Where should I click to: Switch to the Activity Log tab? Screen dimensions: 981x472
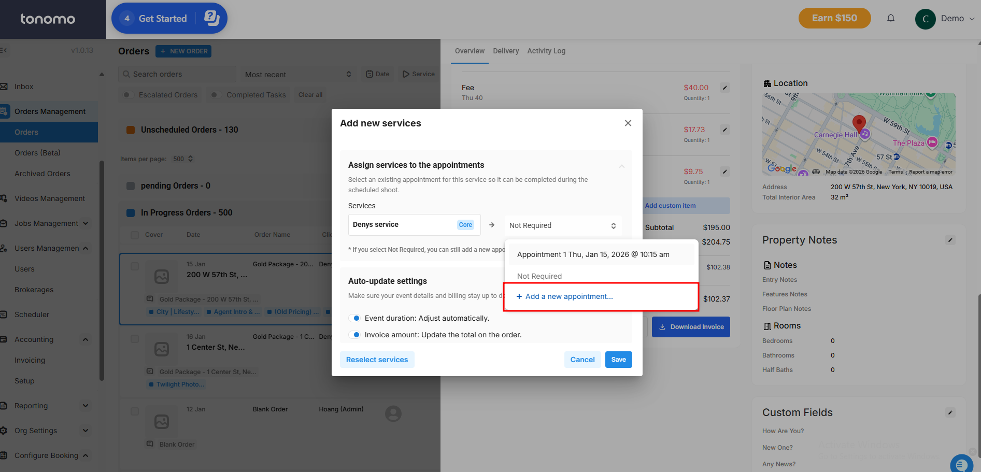tap(546, 51)
